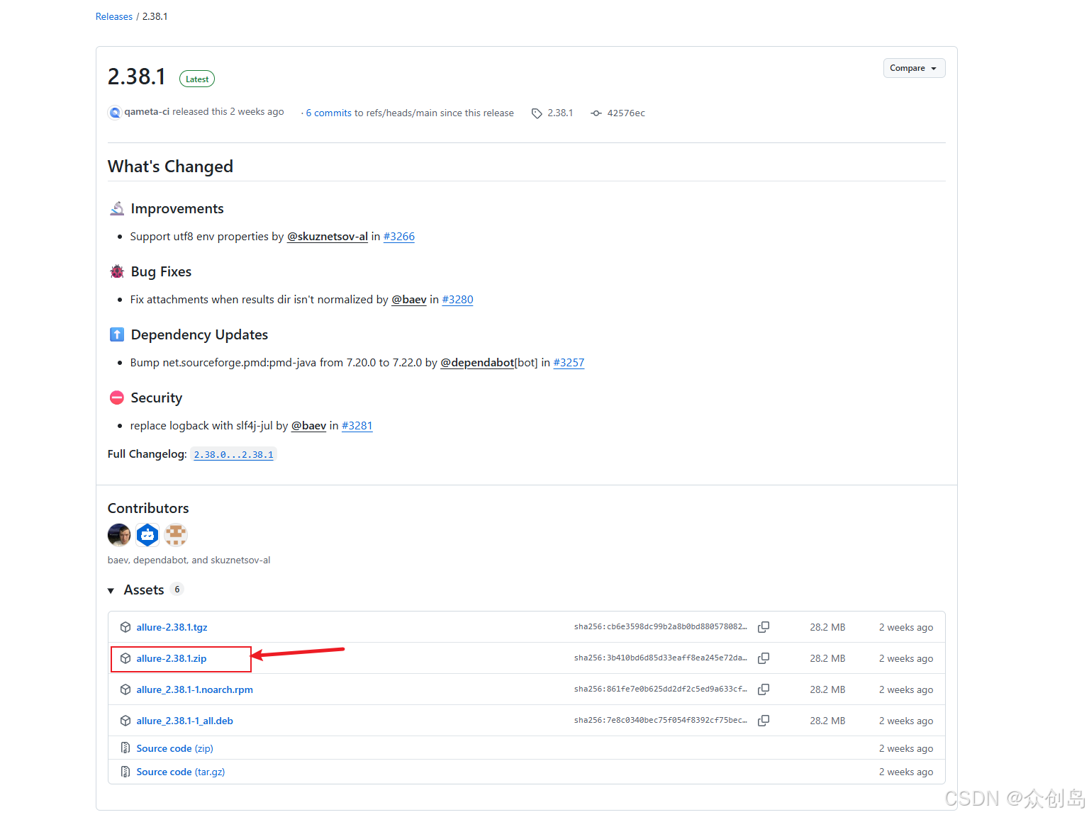This screenshot has width=1089, height=817.
Task: Download allure-2.38.1.zip
Action: click(172, 658)
